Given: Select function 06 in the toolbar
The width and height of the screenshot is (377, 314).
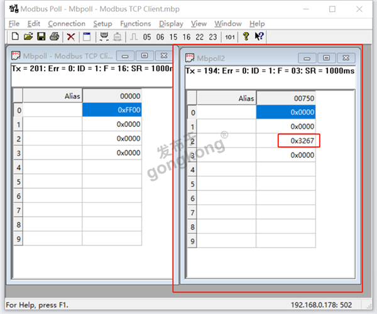Looking at the screenshot, I should click(160, 37).
